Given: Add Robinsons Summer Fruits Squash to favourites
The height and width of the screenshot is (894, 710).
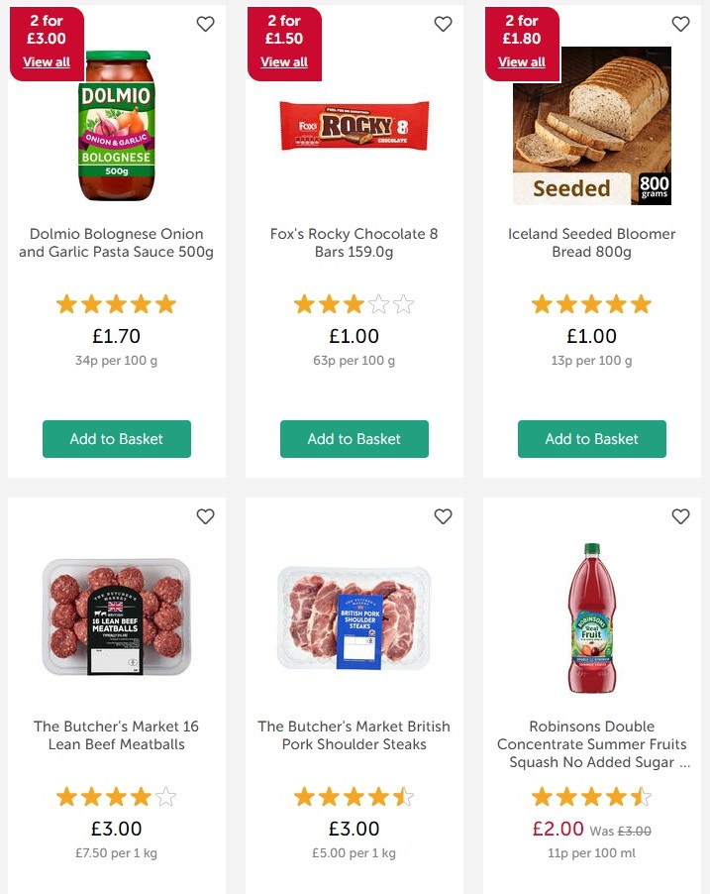Looking at the screenshot, I should (680, 516).
